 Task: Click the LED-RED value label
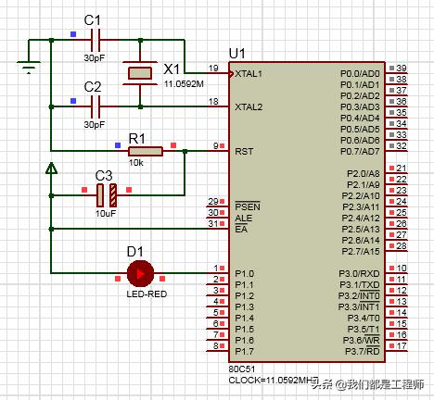147,294
